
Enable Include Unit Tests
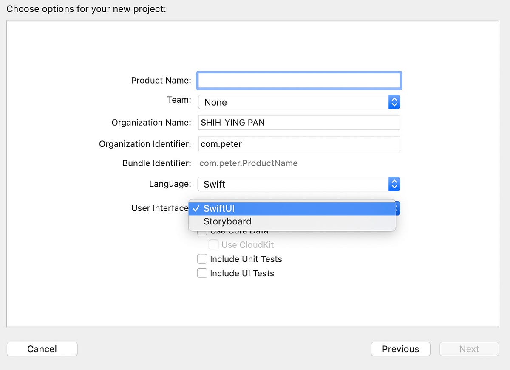(202, 259)
